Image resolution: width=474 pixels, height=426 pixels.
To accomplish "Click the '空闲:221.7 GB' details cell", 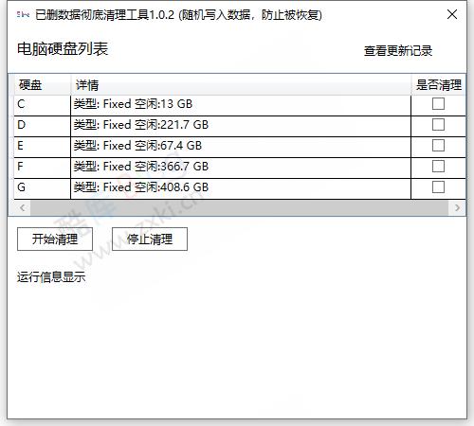I will point(241,126).
